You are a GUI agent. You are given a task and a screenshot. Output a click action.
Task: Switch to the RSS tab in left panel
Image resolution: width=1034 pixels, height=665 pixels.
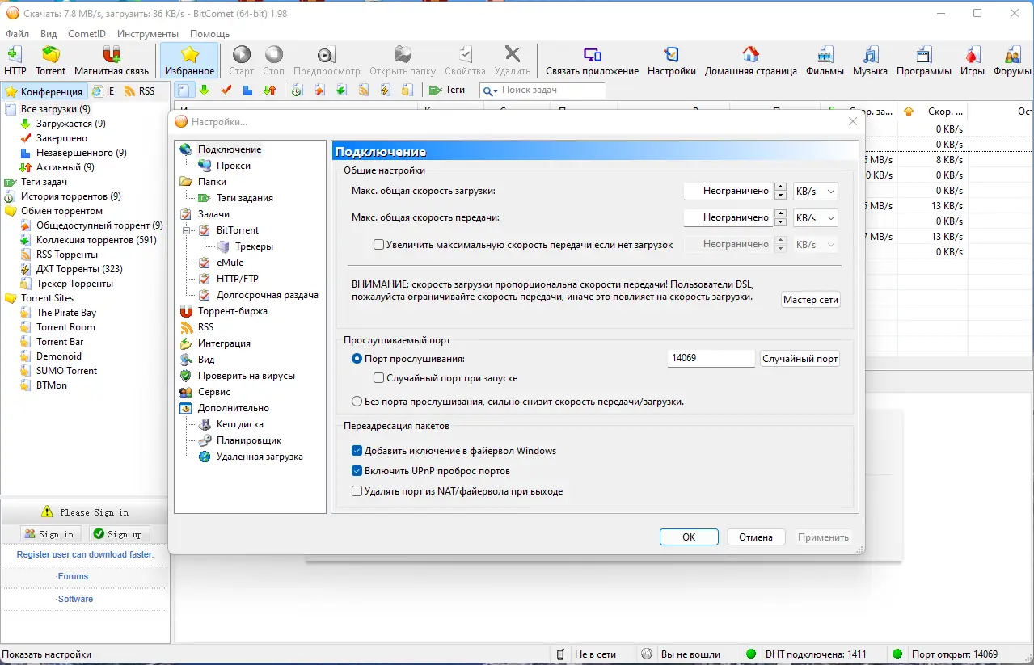pos(139,91)
